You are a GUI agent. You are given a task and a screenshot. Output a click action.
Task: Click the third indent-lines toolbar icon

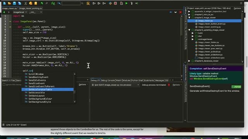point(104,3)
